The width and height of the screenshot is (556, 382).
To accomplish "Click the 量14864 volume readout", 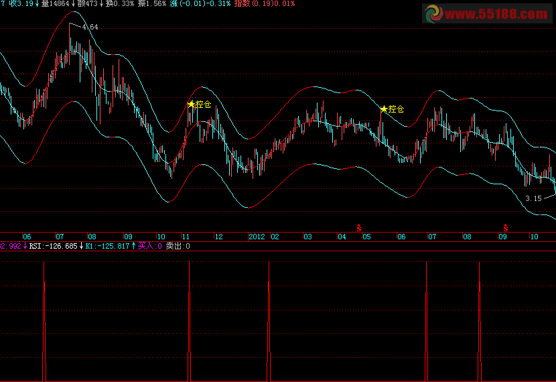I will pyautogui.click(x=55, y=3).
